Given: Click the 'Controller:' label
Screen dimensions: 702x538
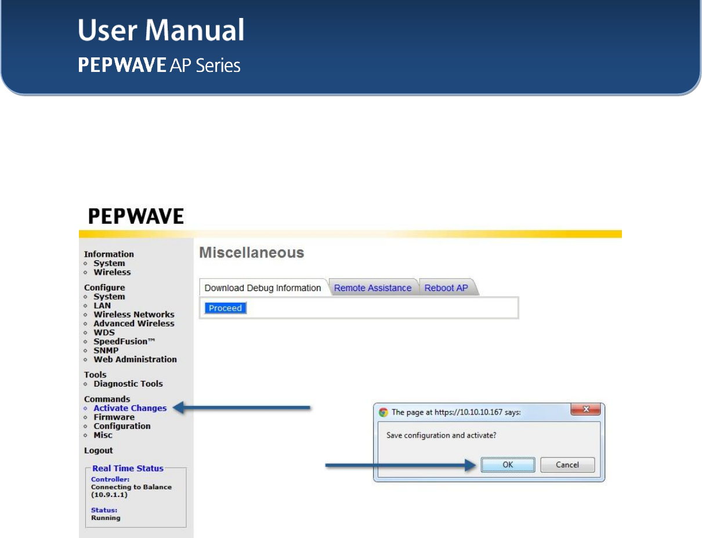Looking at the screenshot, I should click(110, 479).
